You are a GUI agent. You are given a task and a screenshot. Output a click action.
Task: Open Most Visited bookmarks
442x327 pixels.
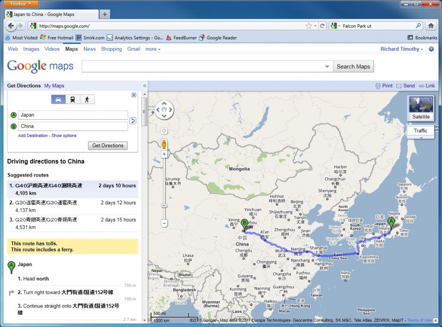(21, 38)
